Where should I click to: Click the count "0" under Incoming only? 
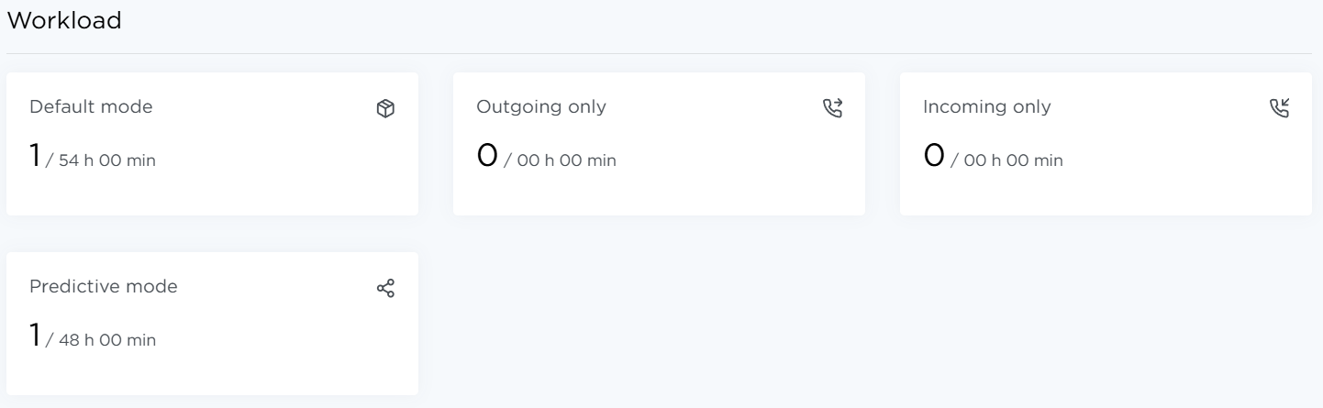[x=933, y=156]
